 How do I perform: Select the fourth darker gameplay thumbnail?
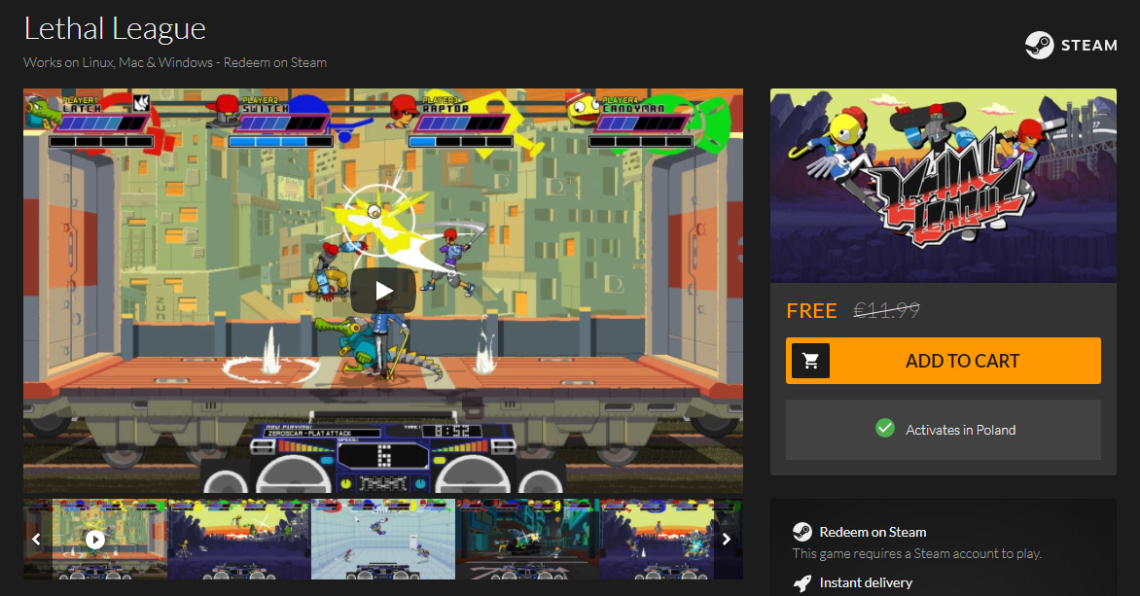pos(526,539)
